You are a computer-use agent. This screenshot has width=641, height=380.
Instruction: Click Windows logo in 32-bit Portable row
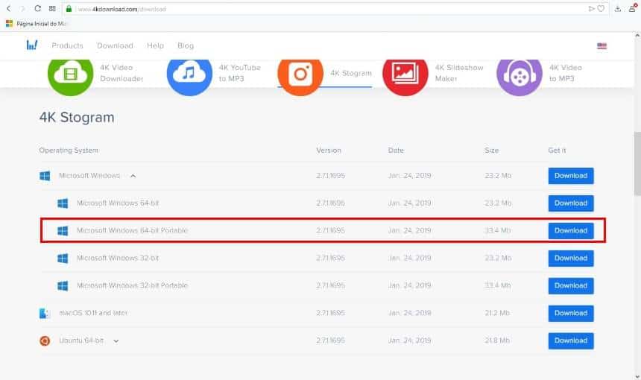pyautogui.click(x=63, y=285)
